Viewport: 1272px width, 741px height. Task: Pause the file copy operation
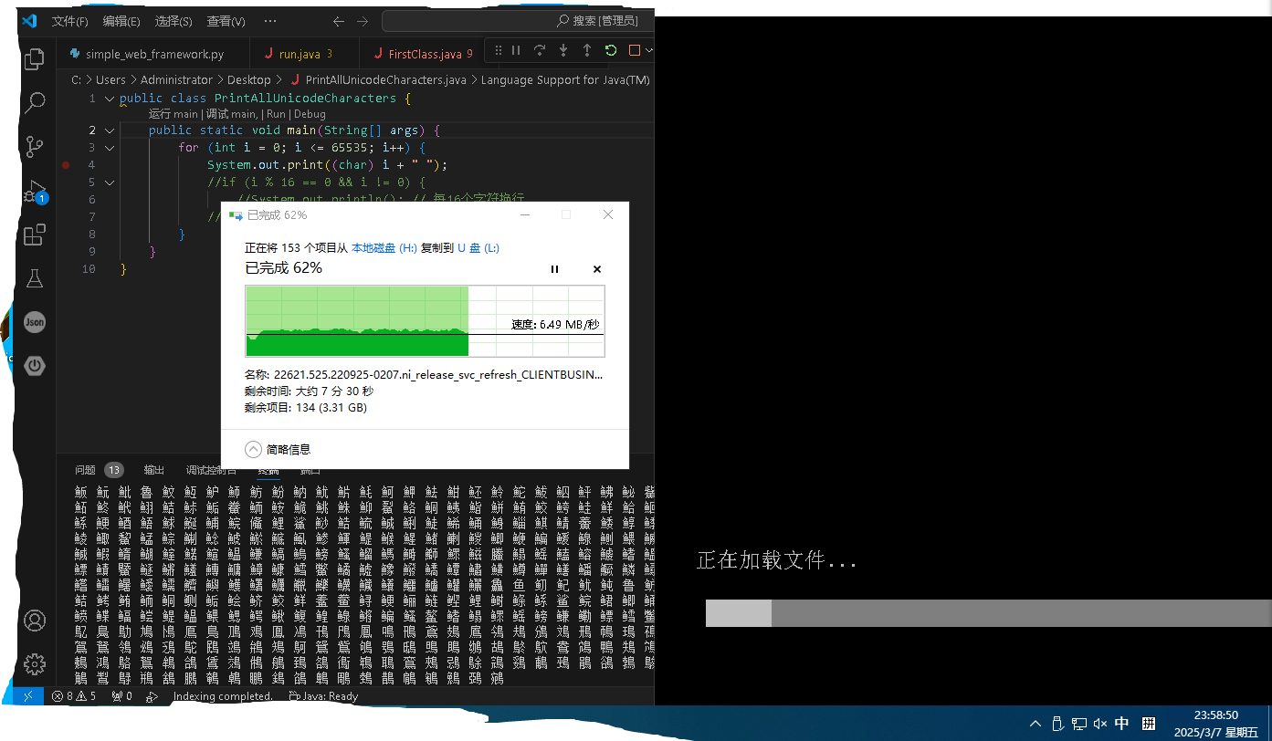tap(554, 269)
